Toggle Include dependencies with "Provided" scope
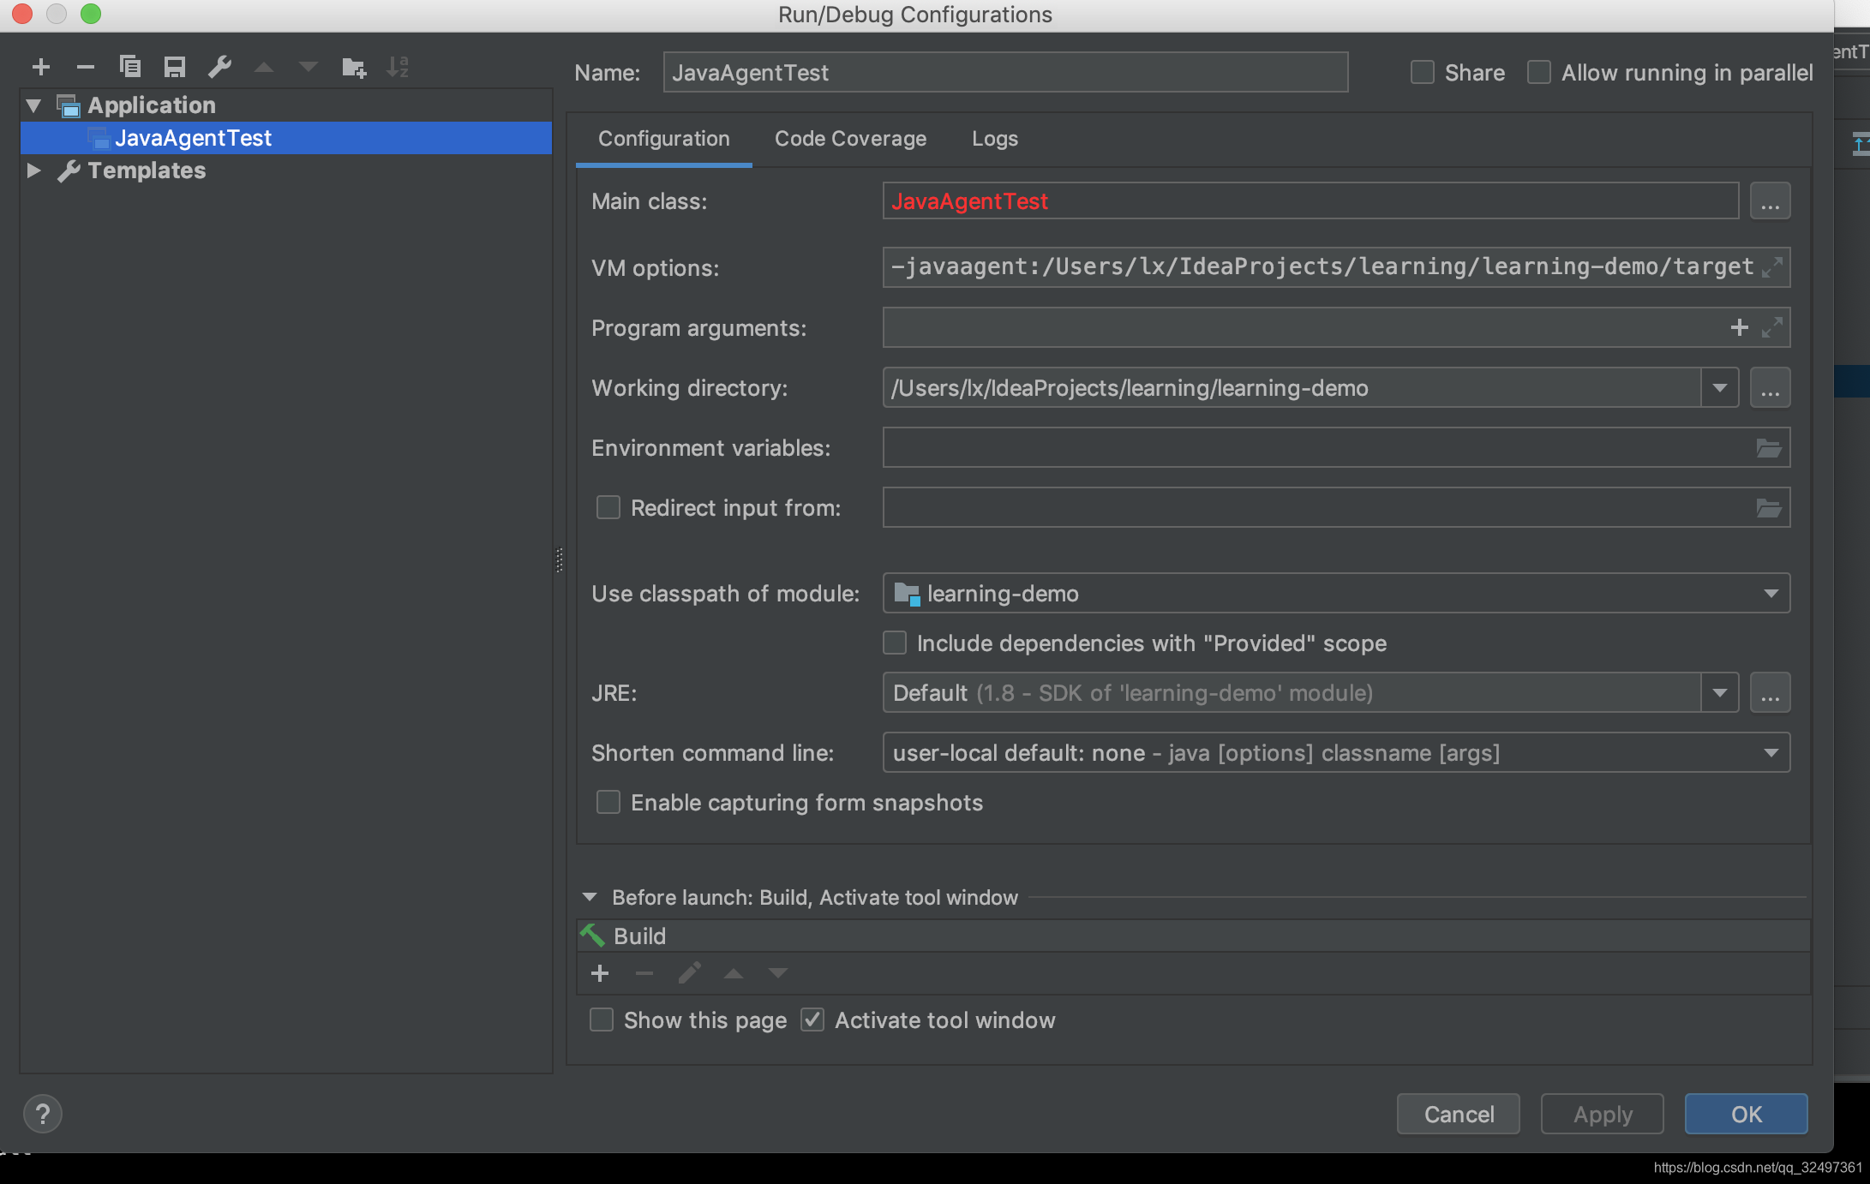1870x1184 pixels. [x=895, y=643]
